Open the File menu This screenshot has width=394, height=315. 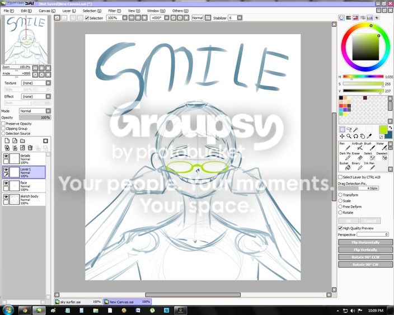point(8,11)
